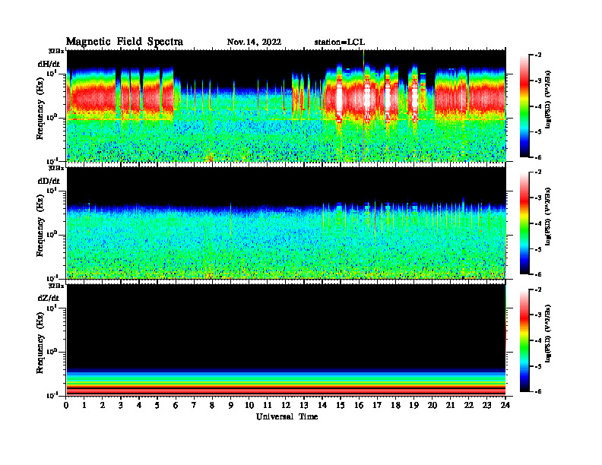Select the date text "Nov.14, 2022"
The height and width of the screenshot is (465, 602).
click(254, 43)
